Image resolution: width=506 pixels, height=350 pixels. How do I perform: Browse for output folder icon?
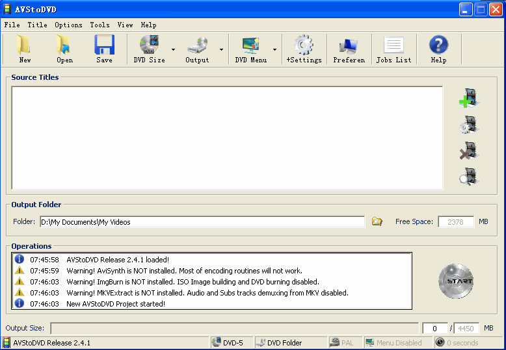(377, 221)
